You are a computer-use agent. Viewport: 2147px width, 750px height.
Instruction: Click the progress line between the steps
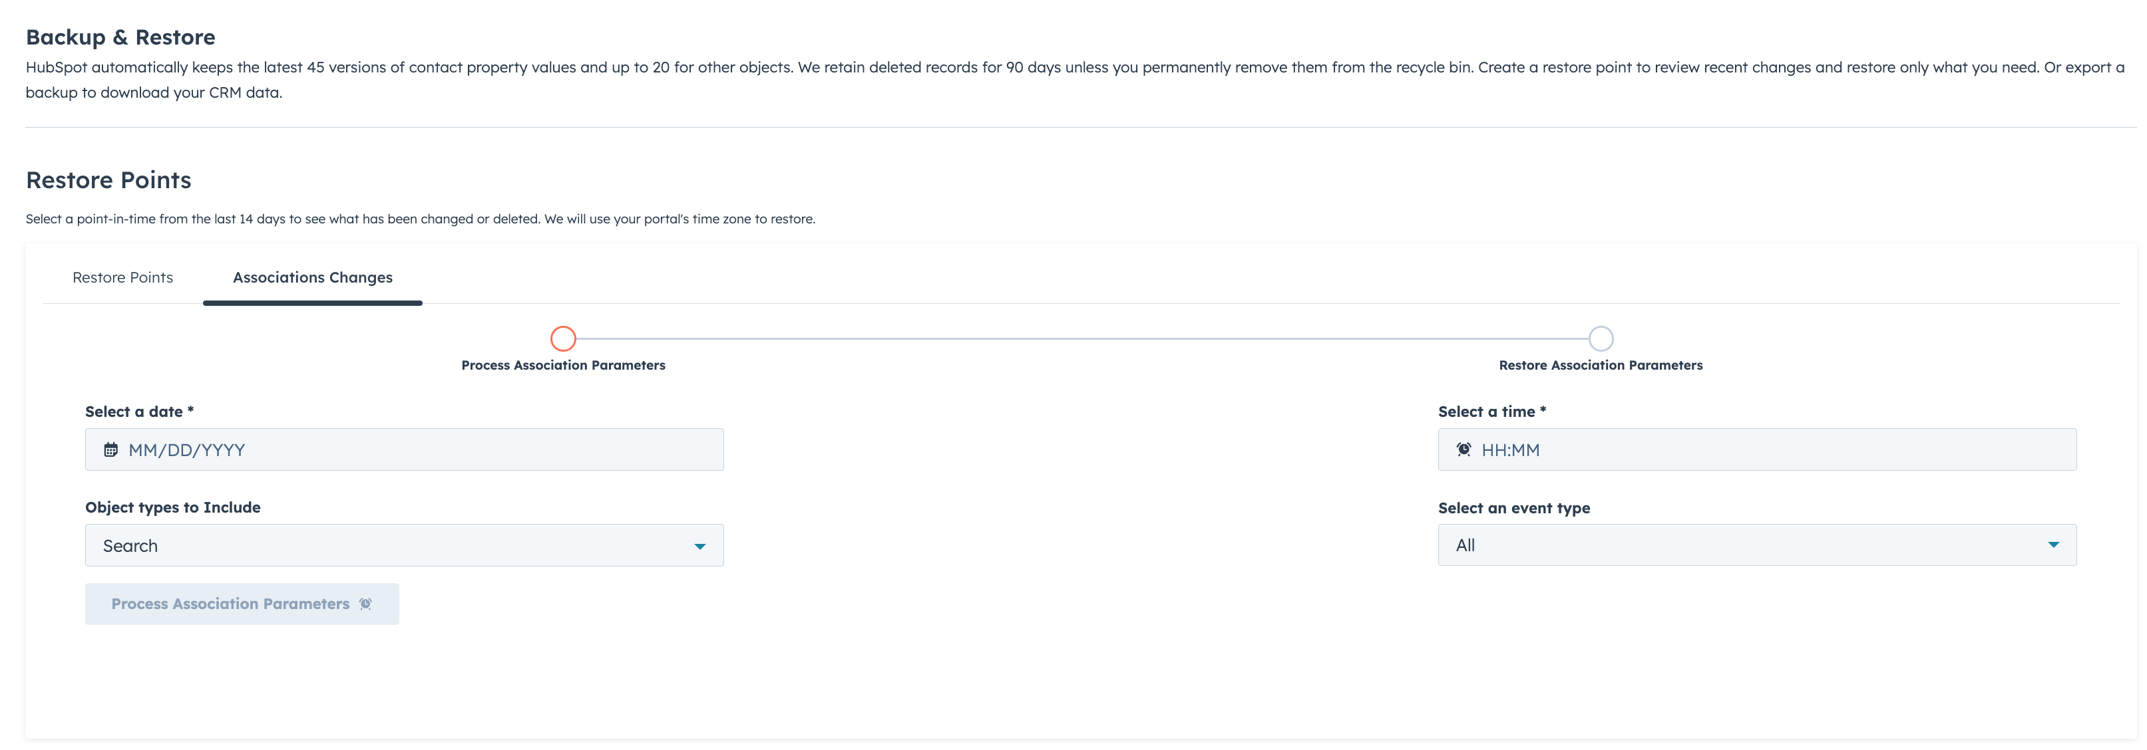pos(1082,339)
